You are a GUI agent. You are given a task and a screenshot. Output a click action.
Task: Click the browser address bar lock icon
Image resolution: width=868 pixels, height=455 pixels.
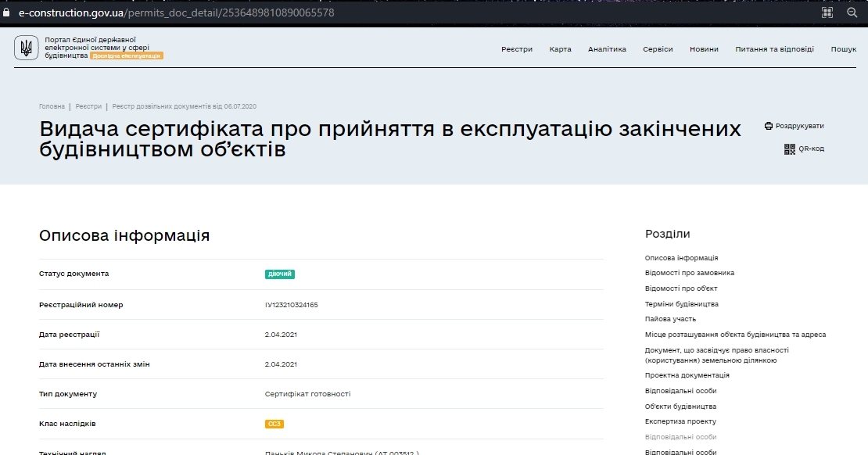(x=6, y=13)
